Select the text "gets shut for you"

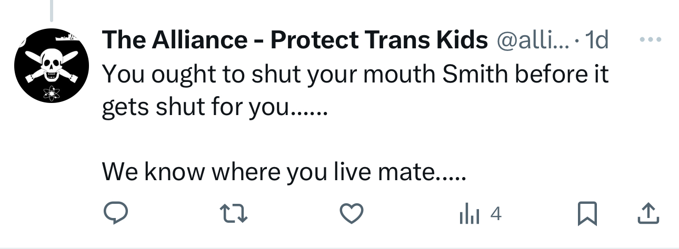(x=195, y=107)
